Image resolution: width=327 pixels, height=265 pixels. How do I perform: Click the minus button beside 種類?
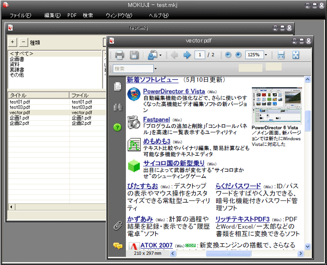pos(24,42)
